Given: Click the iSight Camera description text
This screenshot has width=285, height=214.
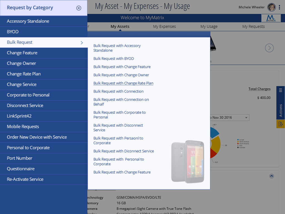Looking at the screenshot, I should tap(154, 209).
